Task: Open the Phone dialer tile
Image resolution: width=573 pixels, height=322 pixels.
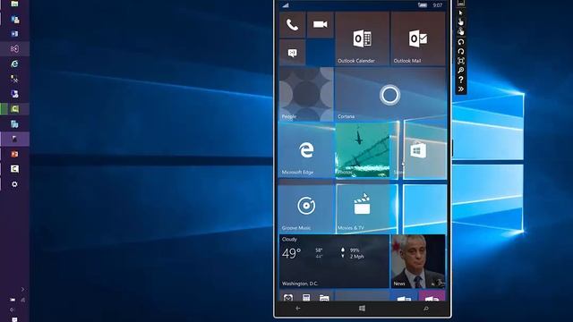Action: click(293, 24)
